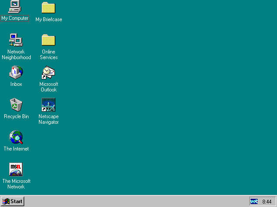Click the taskbar clock showing 8:44
This screenshot has height=207, width=277.
pos(267,201)
